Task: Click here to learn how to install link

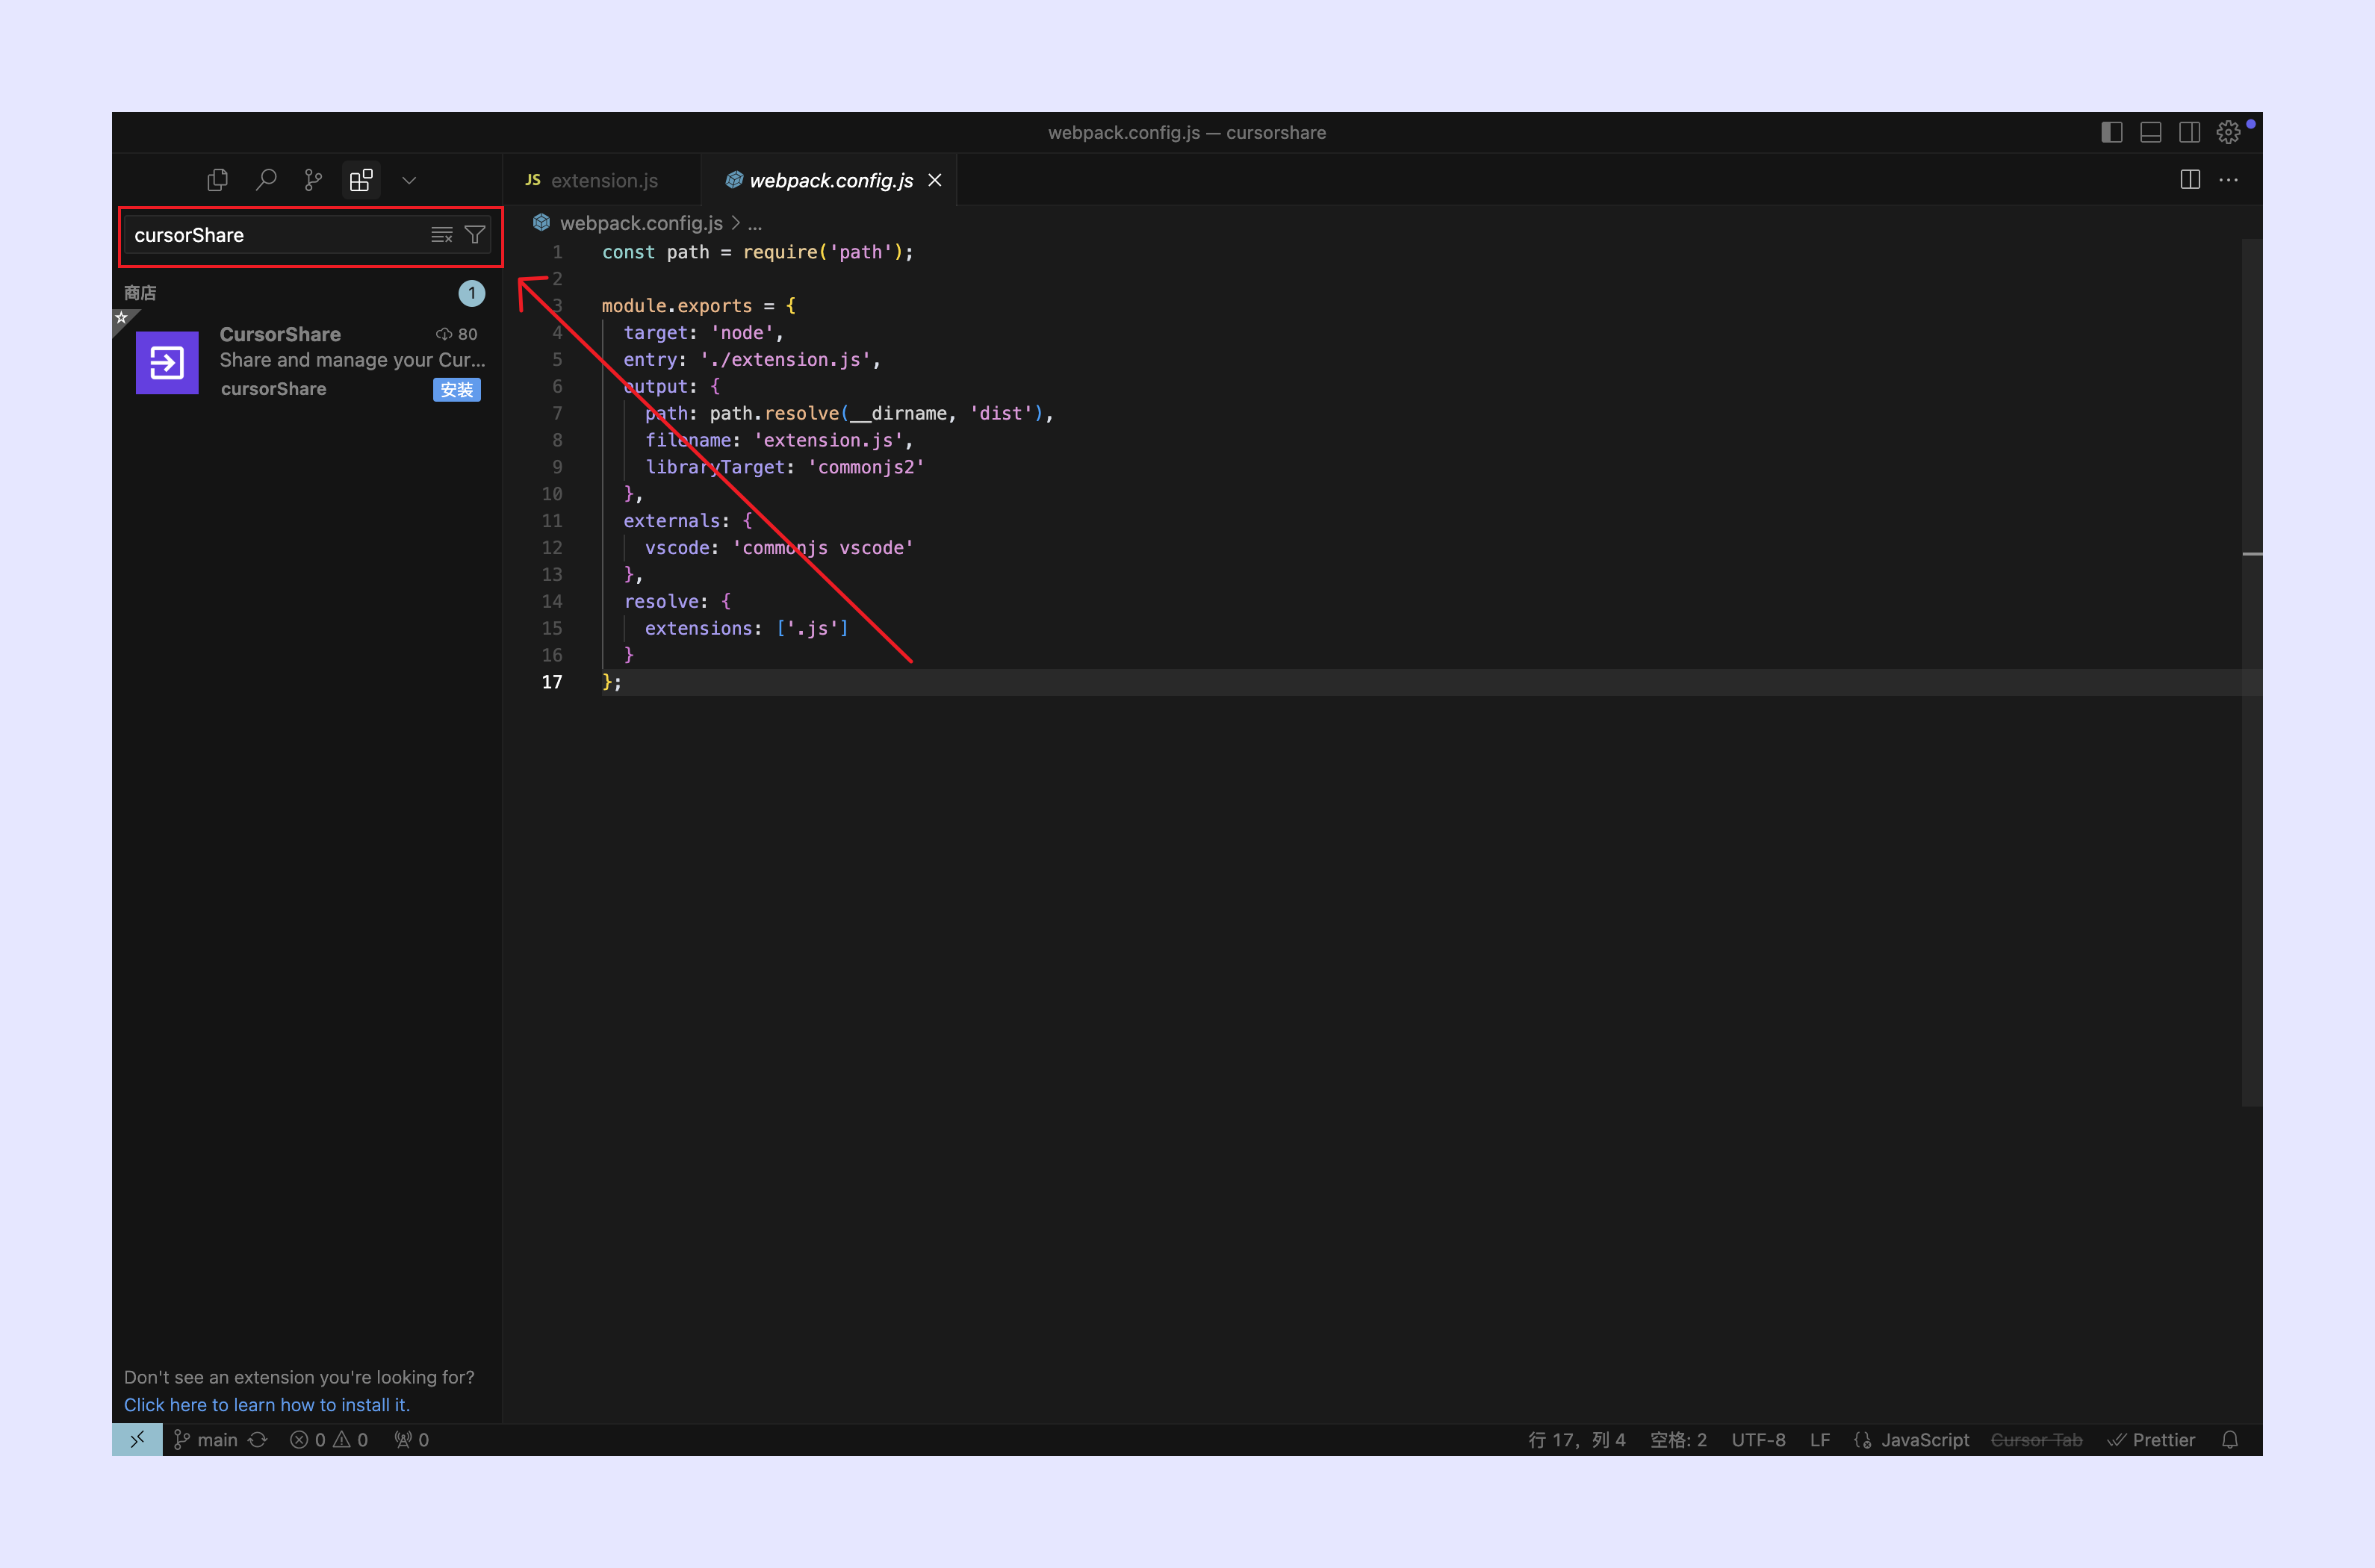Action: click(x=267, y=1405)
